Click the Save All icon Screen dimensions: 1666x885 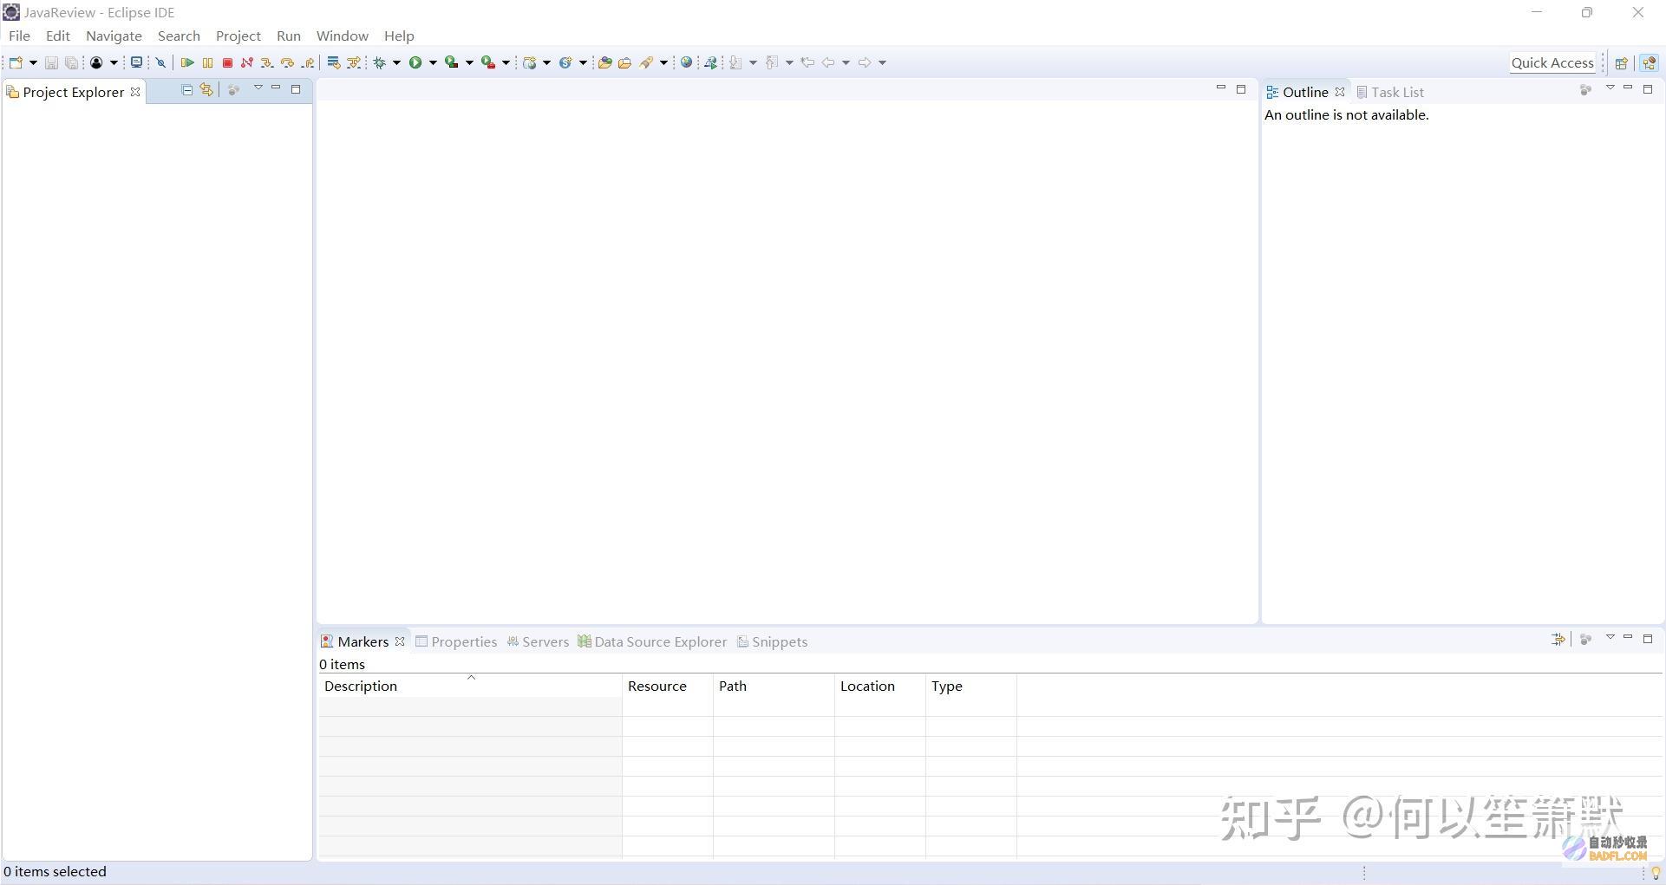tap(71, 62)
